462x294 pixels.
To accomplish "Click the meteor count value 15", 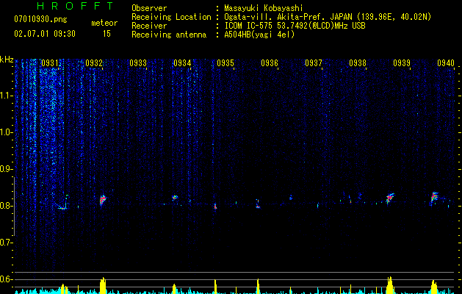I will click(107, 34).
